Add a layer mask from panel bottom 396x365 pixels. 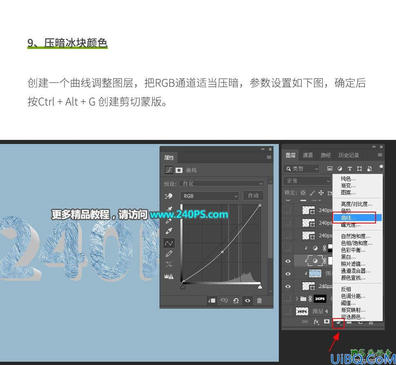pyautogui.click(x=327, y=321)
